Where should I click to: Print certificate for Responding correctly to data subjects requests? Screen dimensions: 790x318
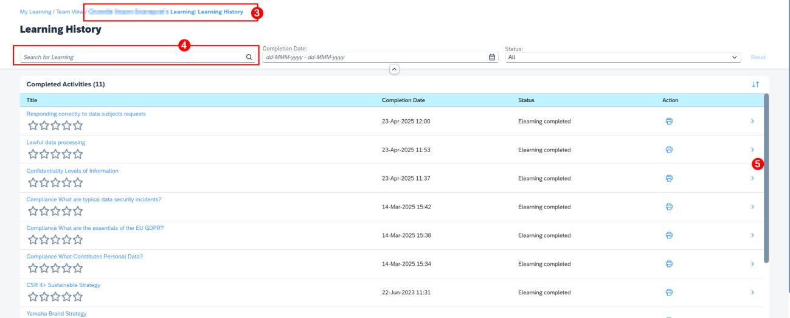click(x=669, y=122)
